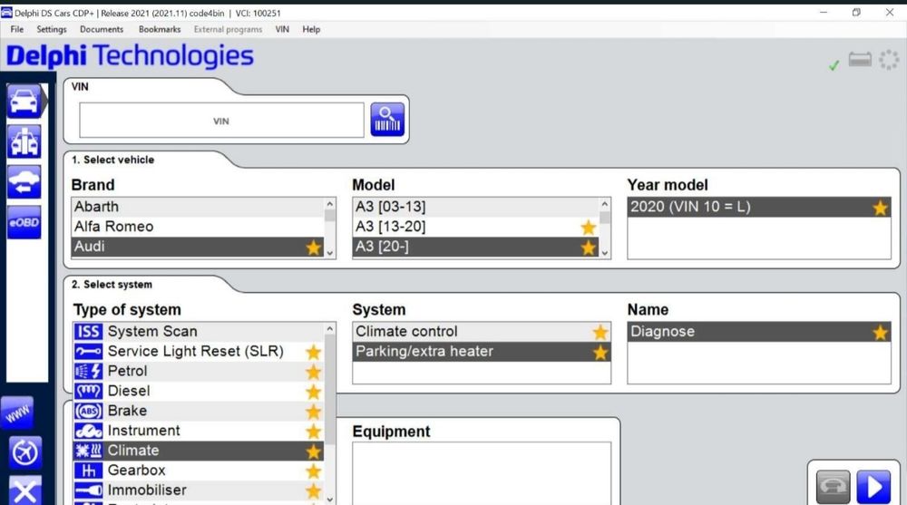The image size is (907, 505).
Task: Open the Bookmarks menu
Action: click(x=160, y=29)
